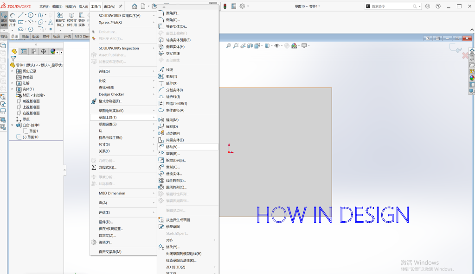Select 草图1 in feature tree
This screenshot has height=274, width=475.
(31, 131)
